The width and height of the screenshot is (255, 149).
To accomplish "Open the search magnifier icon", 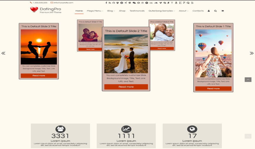I will click(x=215, y=11).
